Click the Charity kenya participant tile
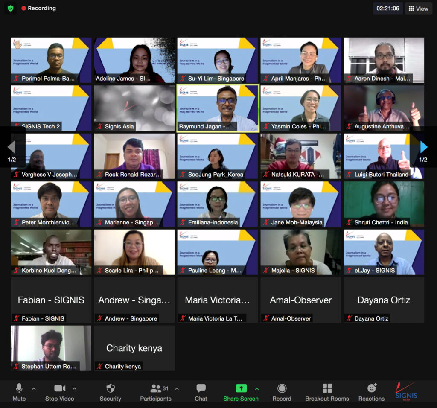Screen dimensions: 437x408 coord(134,348)
